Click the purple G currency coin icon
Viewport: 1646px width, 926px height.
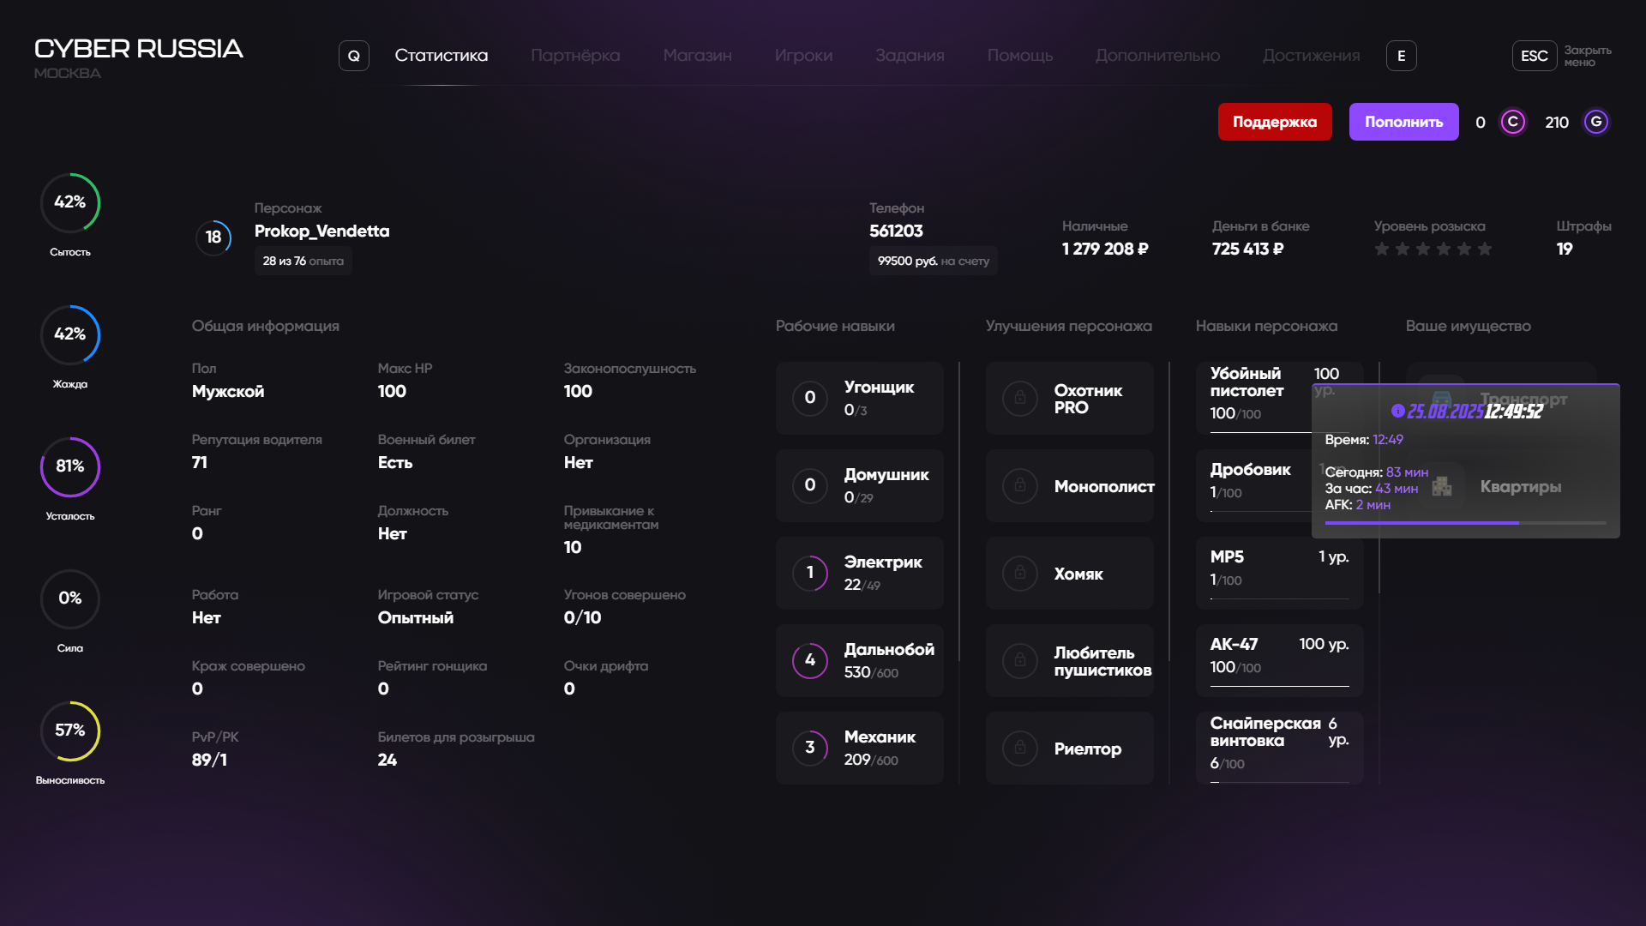[x=1596, y=122]
